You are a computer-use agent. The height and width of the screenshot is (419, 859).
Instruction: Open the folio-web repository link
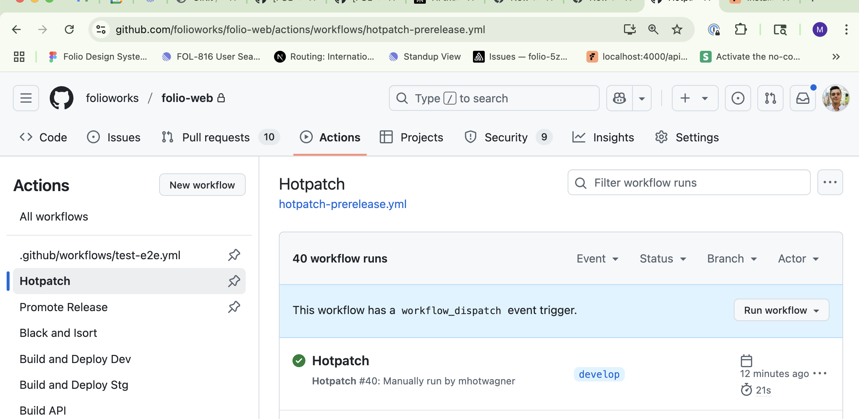tap(187, 98)
